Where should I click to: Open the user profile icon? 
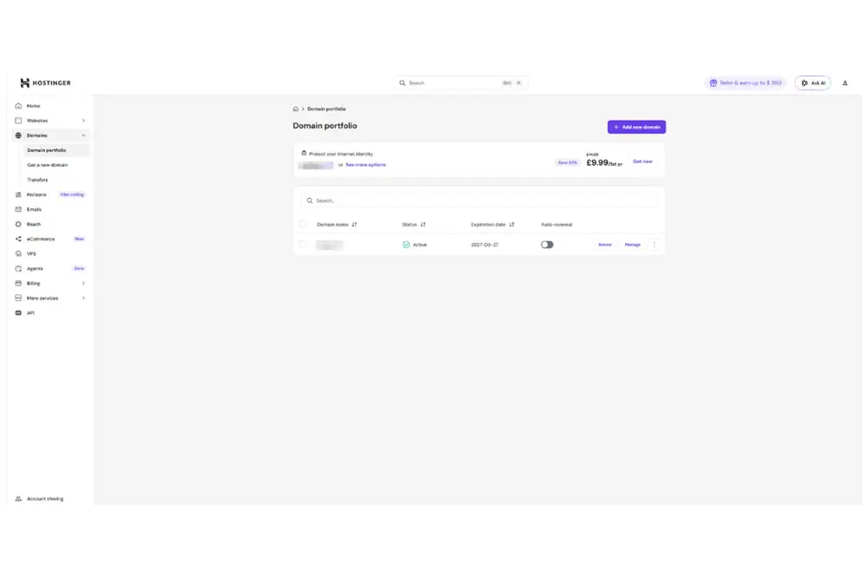845,83
